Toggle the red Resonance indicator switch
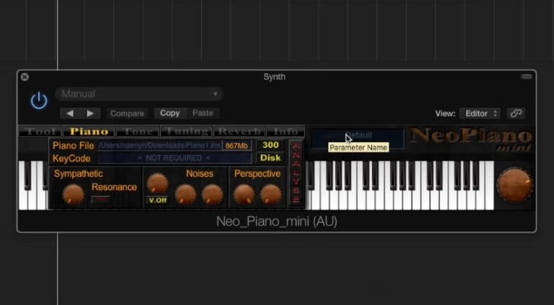The image size is (554, 305). (x=100, y=200)
